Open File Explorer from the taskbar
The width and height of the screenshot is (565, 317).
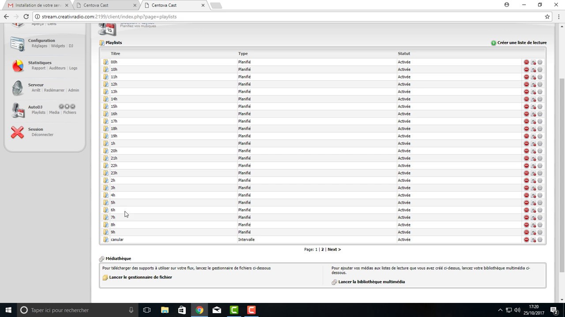165,310
